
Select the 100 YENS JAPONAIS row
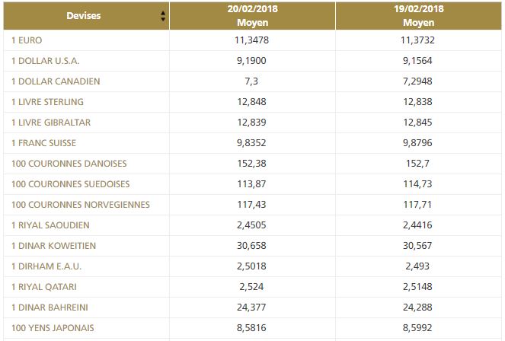tap(52, 328)
